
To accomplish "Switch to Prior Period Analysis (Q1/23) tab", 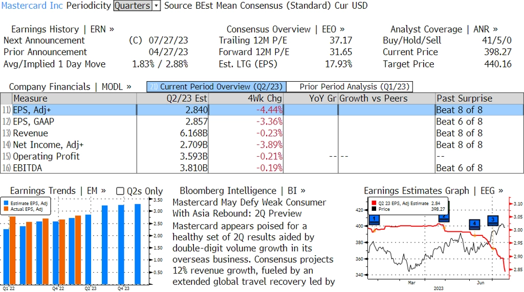I will point(355,87).
